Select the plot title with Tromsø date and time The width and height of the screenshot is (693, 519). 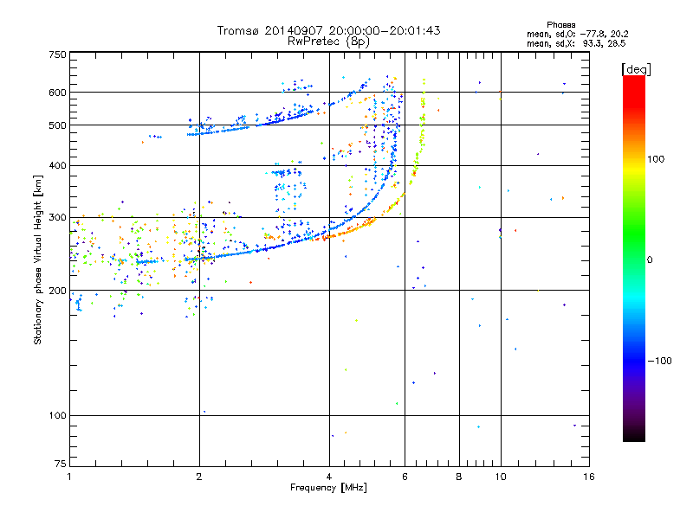328,30
